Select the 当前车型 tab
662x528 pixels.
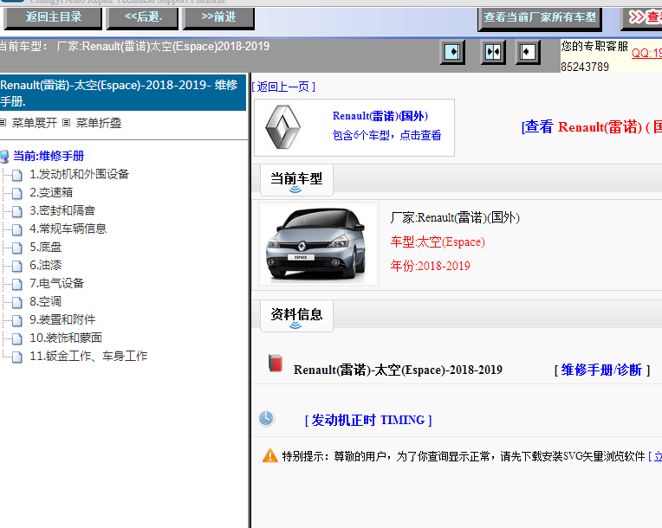coord(296,180)
